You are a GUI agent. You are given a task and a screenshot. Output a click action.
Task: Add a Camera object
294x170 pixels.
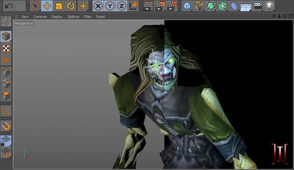point(258,6)
